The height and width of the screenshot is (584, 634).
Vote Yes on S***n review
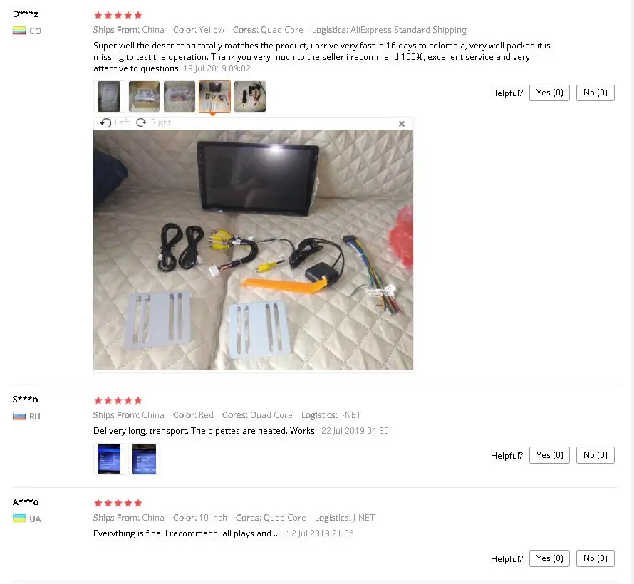(x=549, y=455)
